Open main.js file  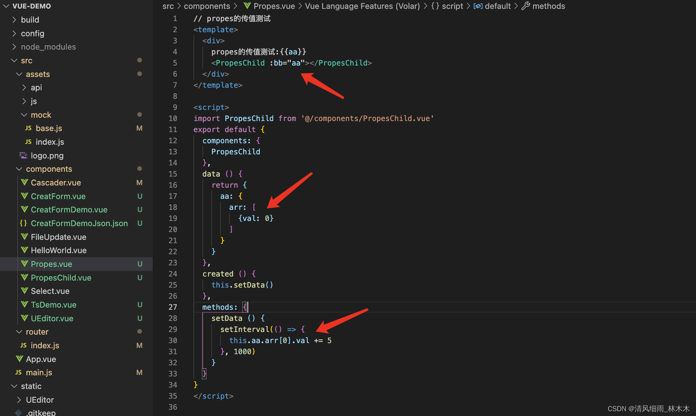pyautogui.click(x=39, y=372)
